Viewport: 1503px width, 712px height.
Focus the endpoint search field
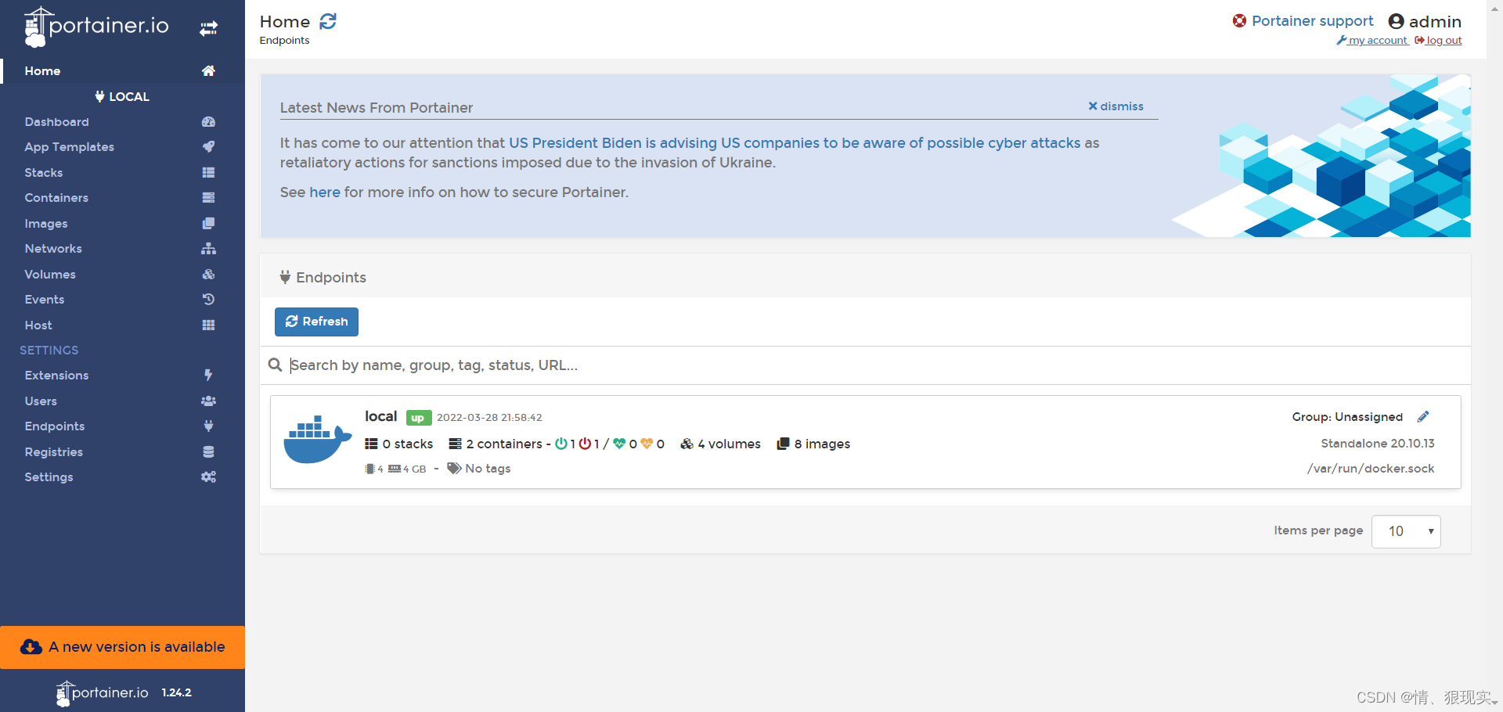pyautogui.click(x=877, y=365)
